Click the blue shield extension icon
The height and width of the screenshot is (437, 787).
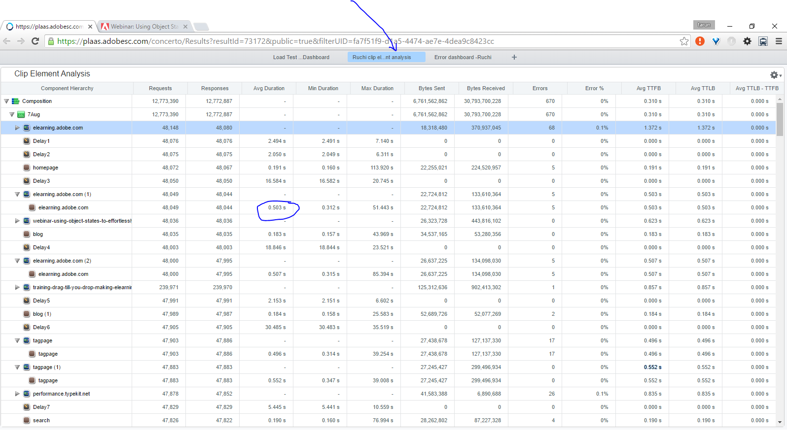coord(715,41)
